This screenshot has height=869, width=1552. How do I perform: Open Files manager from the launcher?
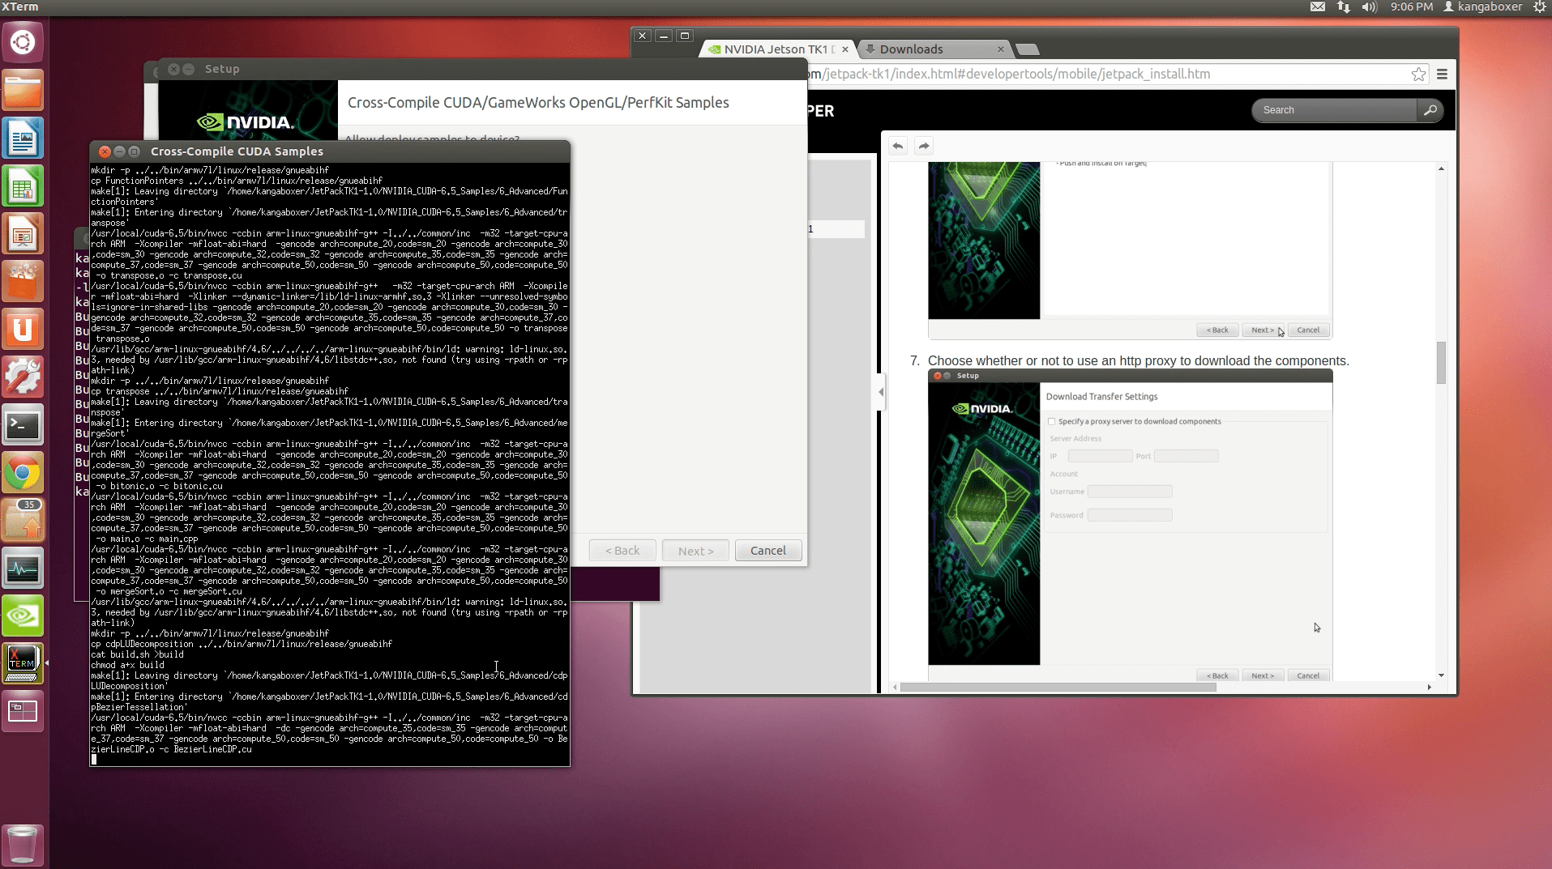[23, 90]
